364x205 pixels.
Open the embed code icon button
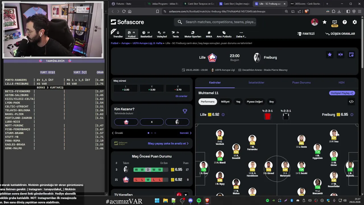pos(351,102)
